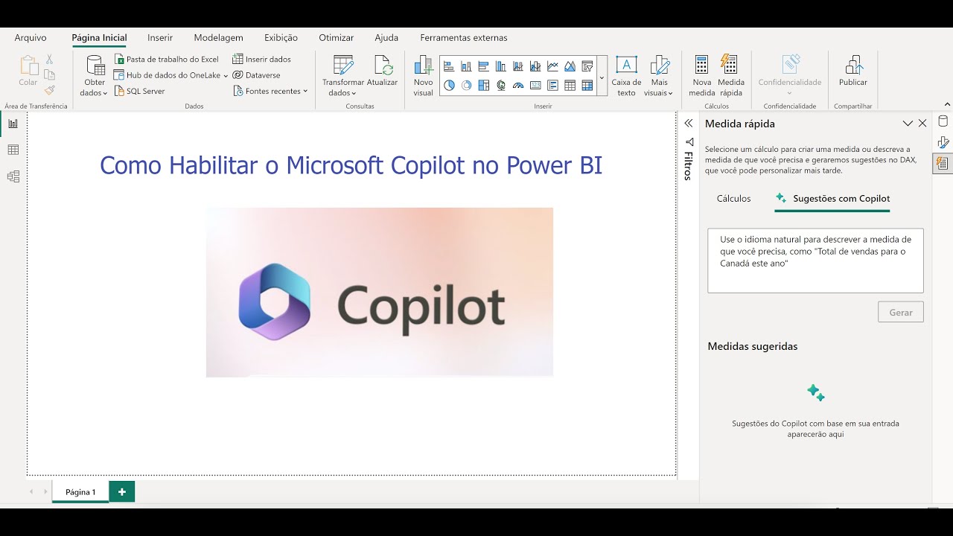Viewport: 953px width, 536px height.
Task: Switch to the Modelagem ribbon tab
Action: (x=219, y=37)
